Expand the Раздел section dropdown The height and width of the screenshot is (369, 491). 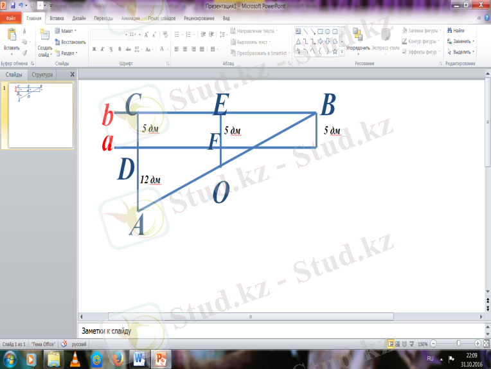(66, 53)
